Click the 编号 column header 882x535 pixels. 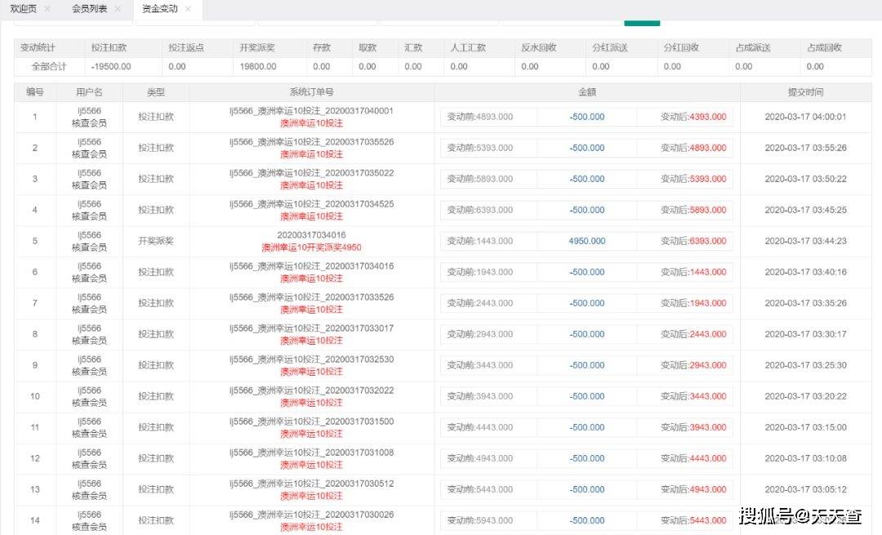point(35,91)
